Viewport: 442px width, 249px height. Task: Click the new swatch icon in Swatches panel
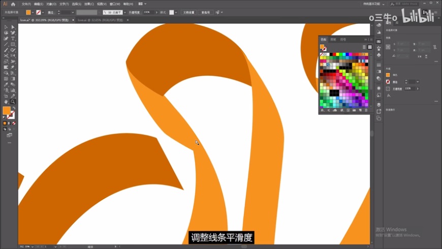pos(360,110)
